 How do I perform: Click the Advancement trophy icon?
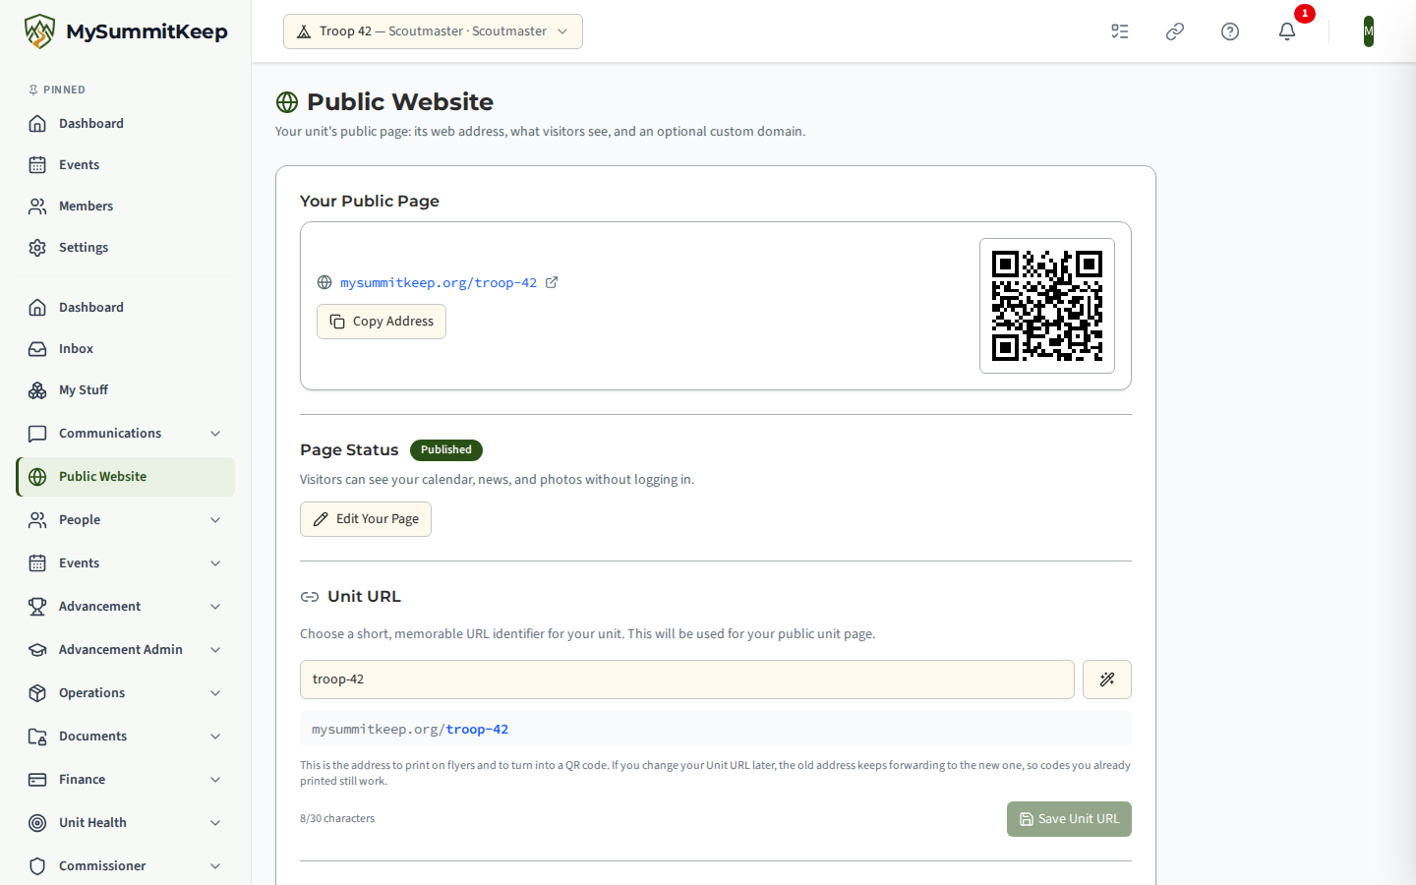(37, 607)
